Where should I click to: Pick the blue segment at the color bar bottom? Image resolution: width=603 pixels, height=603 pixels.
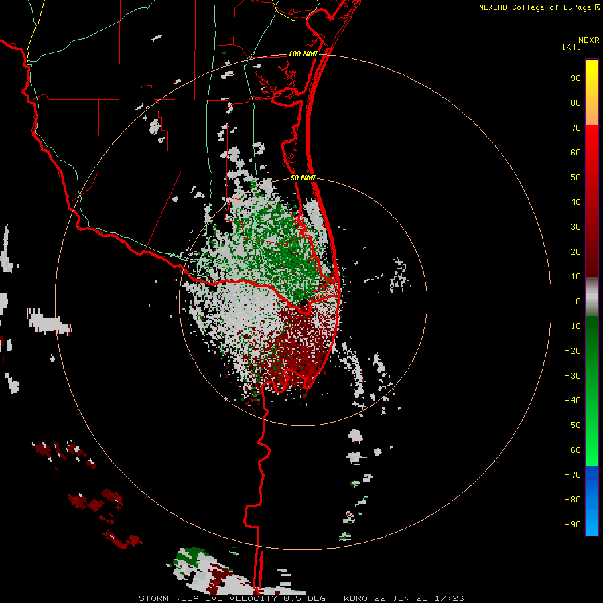[x=592, y=501]
